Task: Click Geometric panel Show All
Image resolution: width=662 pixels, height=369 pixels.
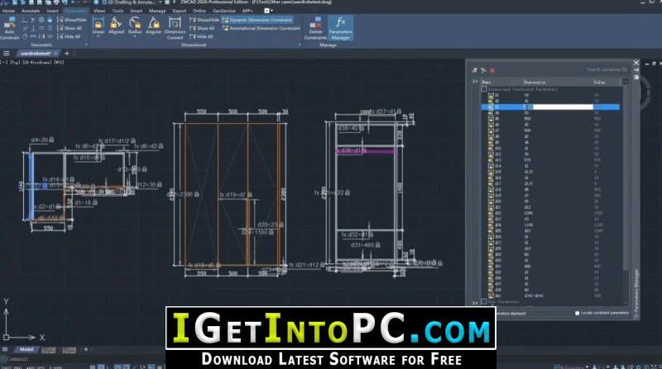Action: 70,28
